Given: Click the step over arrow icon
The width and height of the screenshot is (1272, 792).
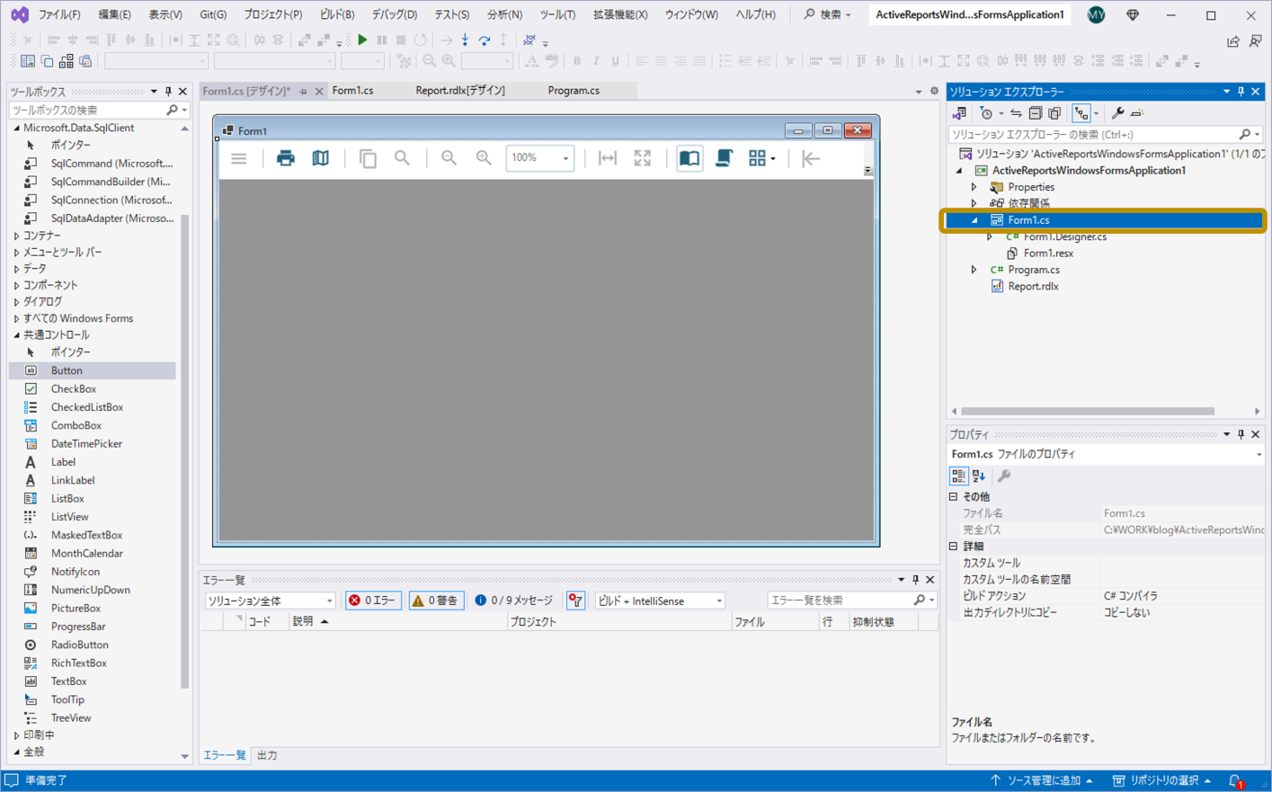Looking at the screenshot, I should coord(485,40).
